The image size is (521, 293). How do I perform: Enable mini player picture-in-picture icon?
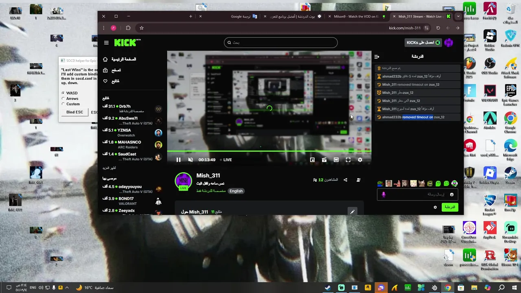[312, 160]
